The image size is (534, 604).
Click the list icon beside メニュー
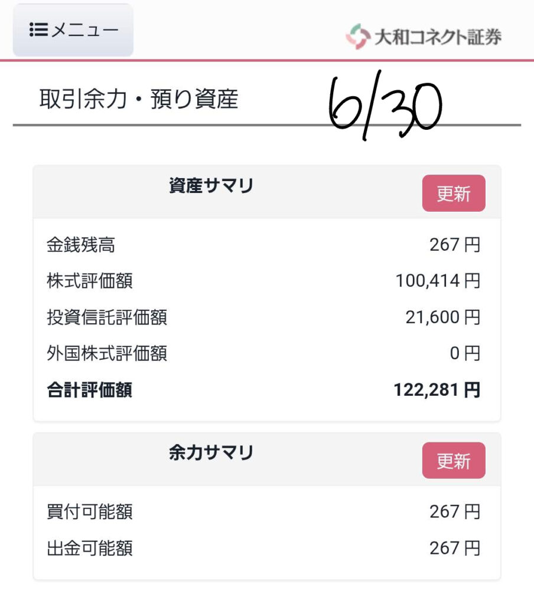coord(38,29)
